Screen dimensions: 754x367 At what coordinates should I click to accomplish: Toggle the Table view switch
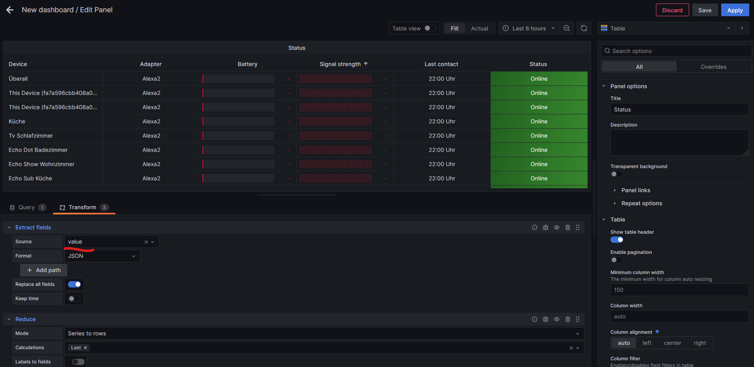click(430, 28)
